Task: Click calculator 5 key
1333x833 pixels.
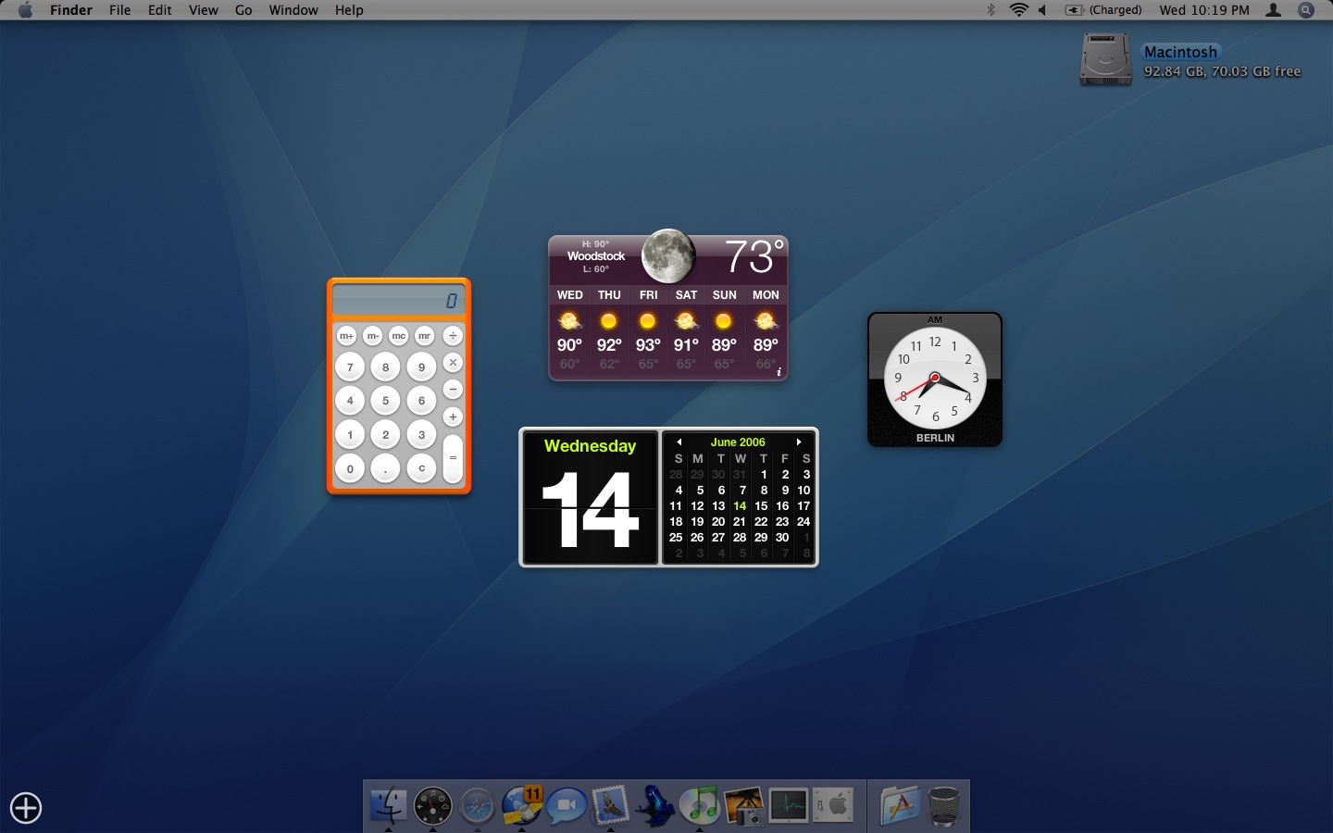Action: pyautogui.click(x=386, y=401)
